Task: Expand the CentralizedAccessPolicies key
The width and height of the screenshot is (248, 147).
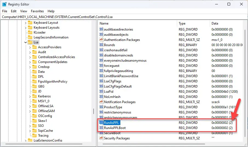Action: pyautogui.click(x=30, y=57)
